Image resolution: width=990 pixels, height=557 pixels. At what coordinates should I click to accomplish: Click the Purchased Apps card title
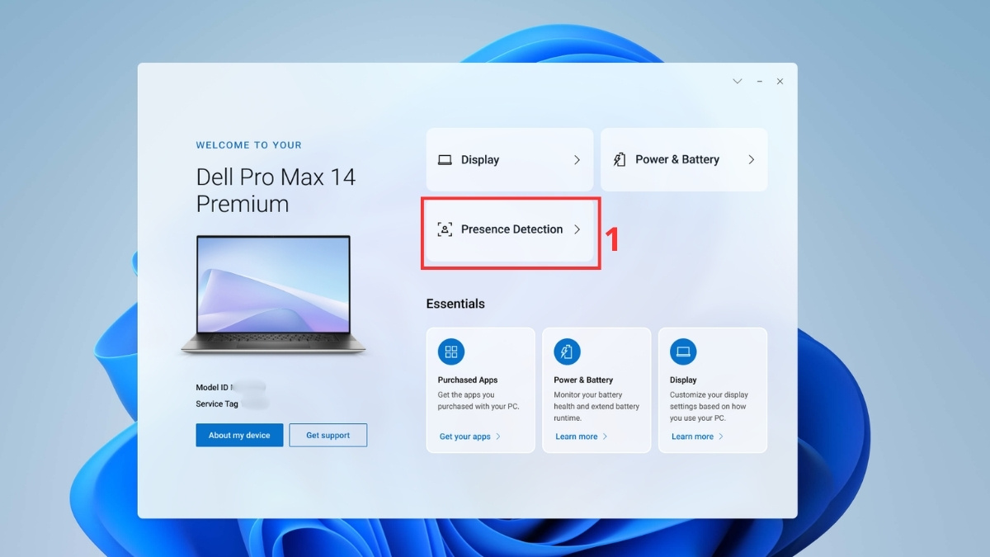click(x=468, y=380)
